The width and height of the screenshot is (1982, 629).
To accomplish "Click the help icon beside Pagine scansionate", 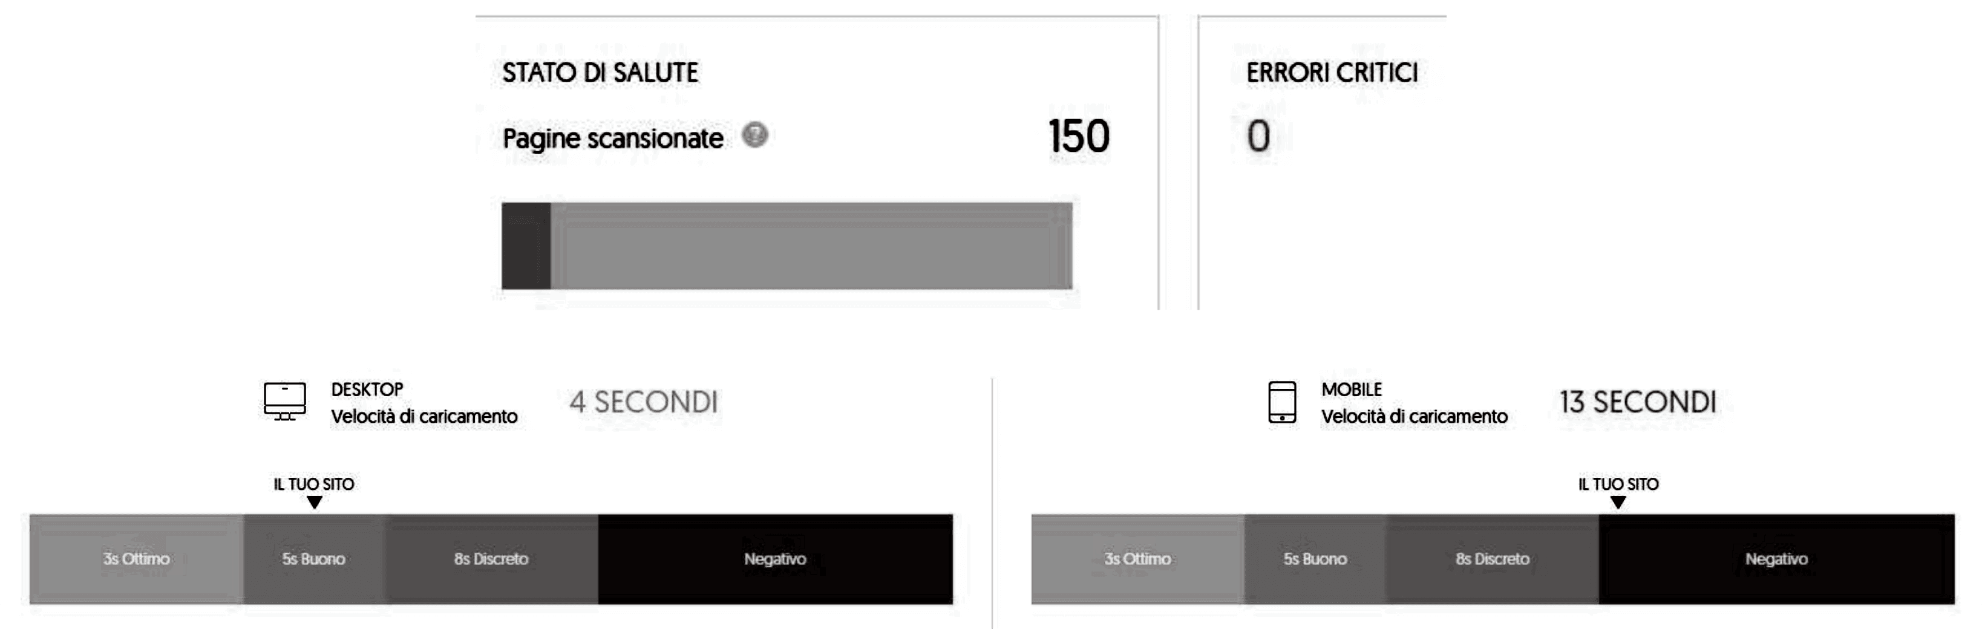I will pyautogui.click(x=755, y=135).
